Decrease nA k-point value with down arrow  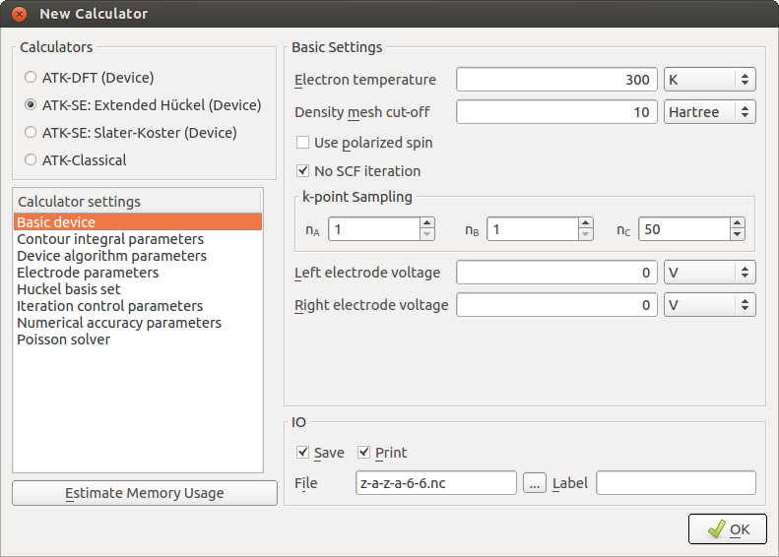[426, 234]
